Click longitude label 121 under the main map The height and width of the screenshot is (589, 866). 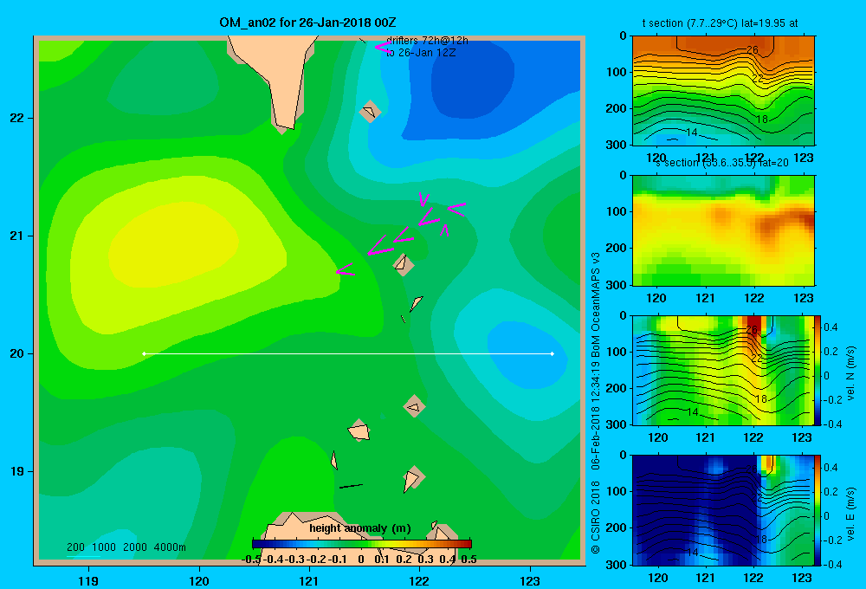click(309, 580)
